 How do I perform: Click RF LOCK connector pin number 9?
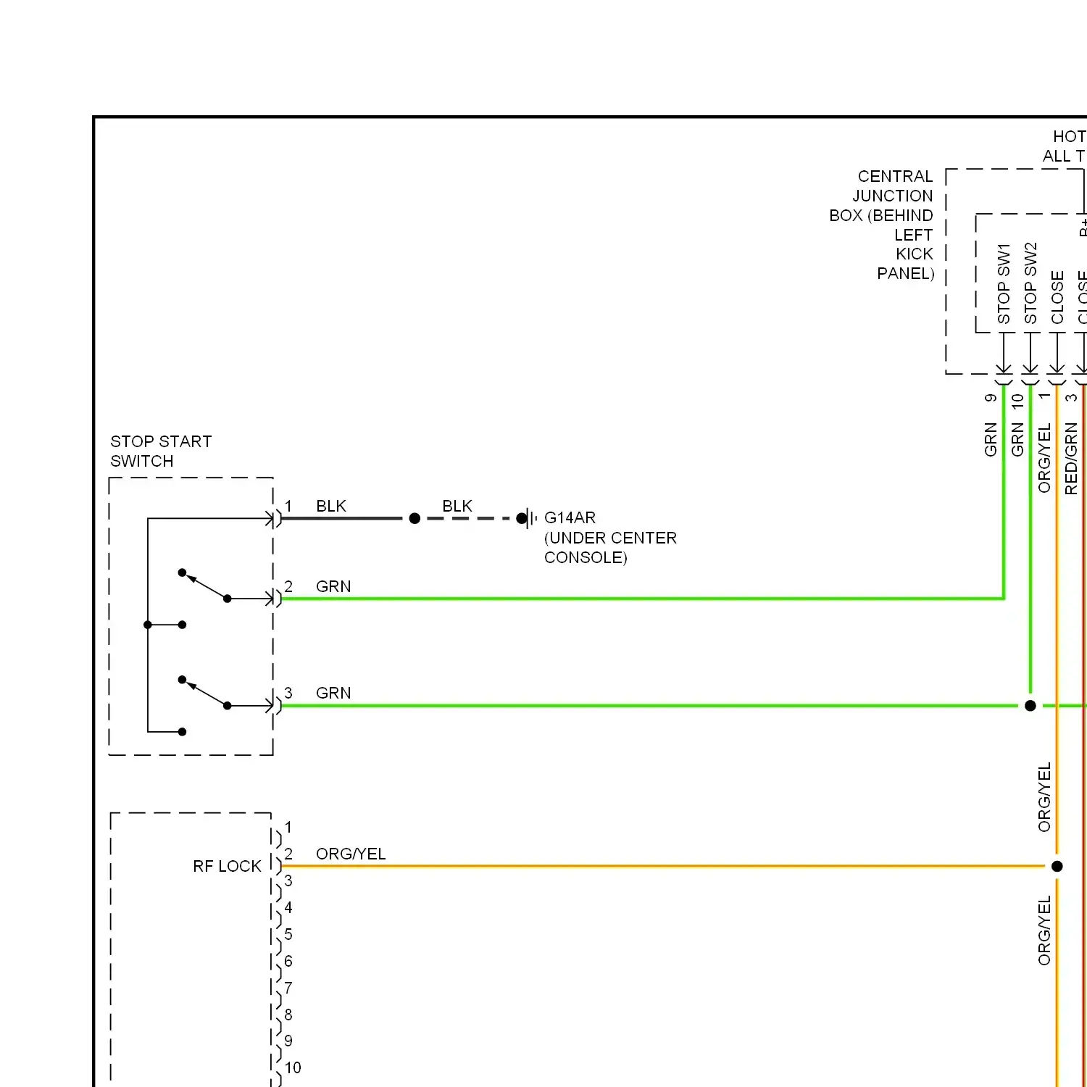tap(288, 1041)
